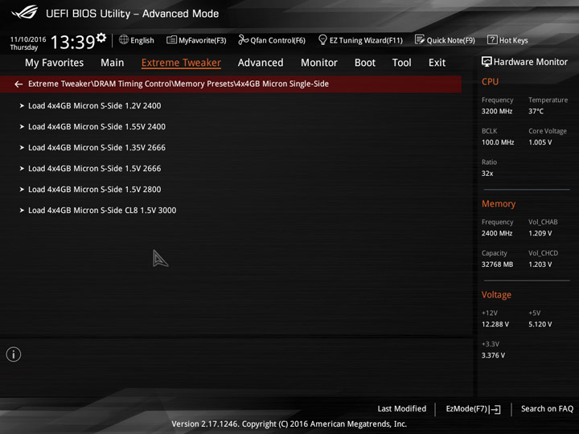Viewport: 579px width, 434px height.
Task: Click the 13:39 clock display
Action: pyautogui.click(x=72, y=42)
